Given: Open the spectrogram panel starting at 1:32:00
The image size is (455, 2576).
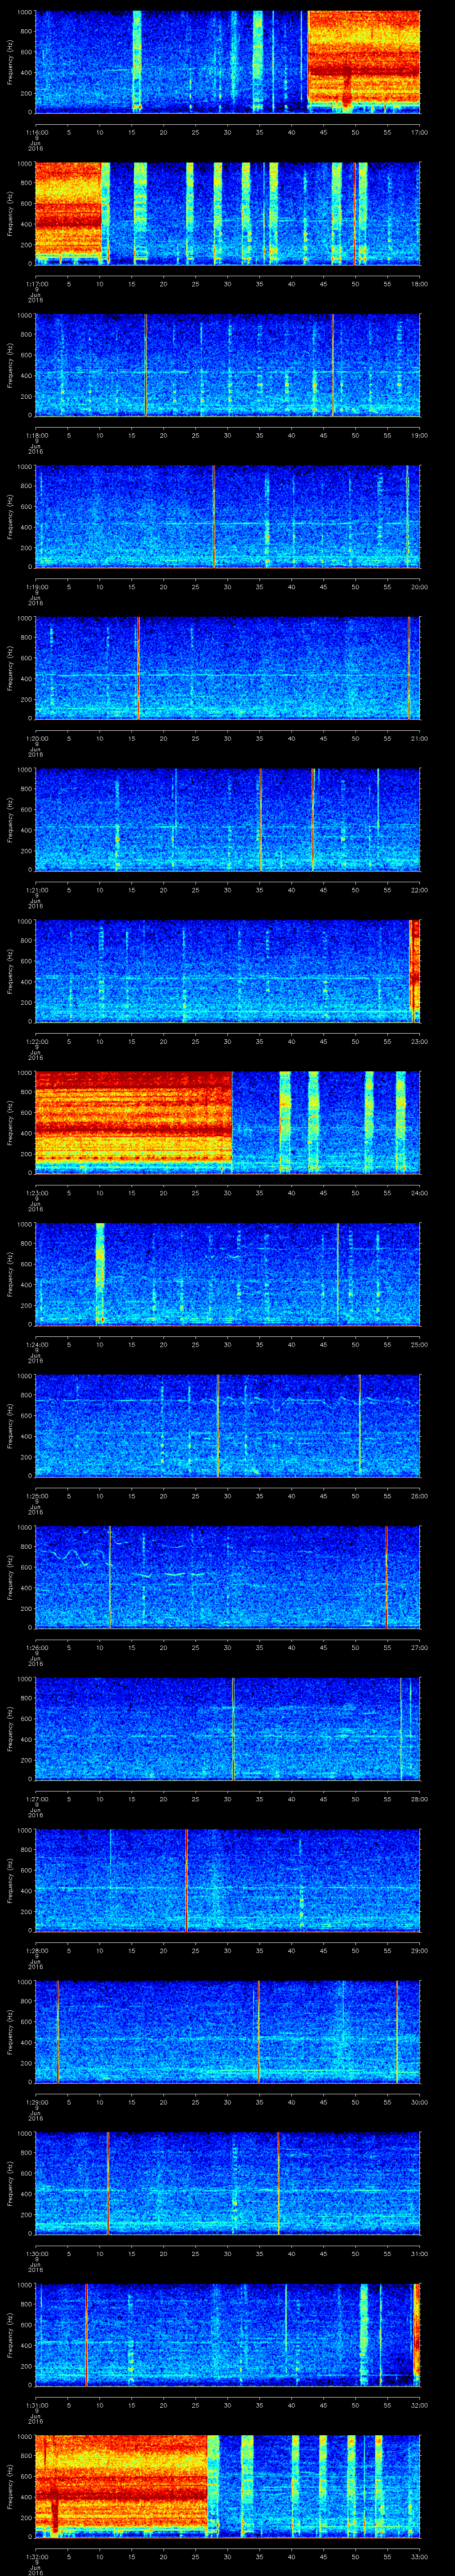Looking at the screenshot, I should click(x=227, y=2486).
